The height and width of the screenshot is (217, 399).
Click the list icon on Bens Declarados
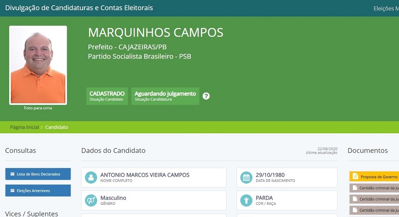pyautogui.click(x=12, y=174)
